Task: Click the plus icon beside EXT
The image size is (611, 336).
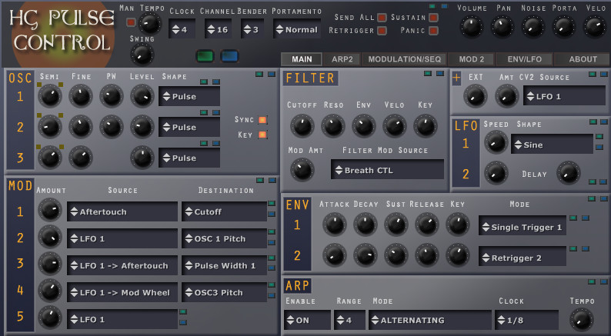Action: 456,78
